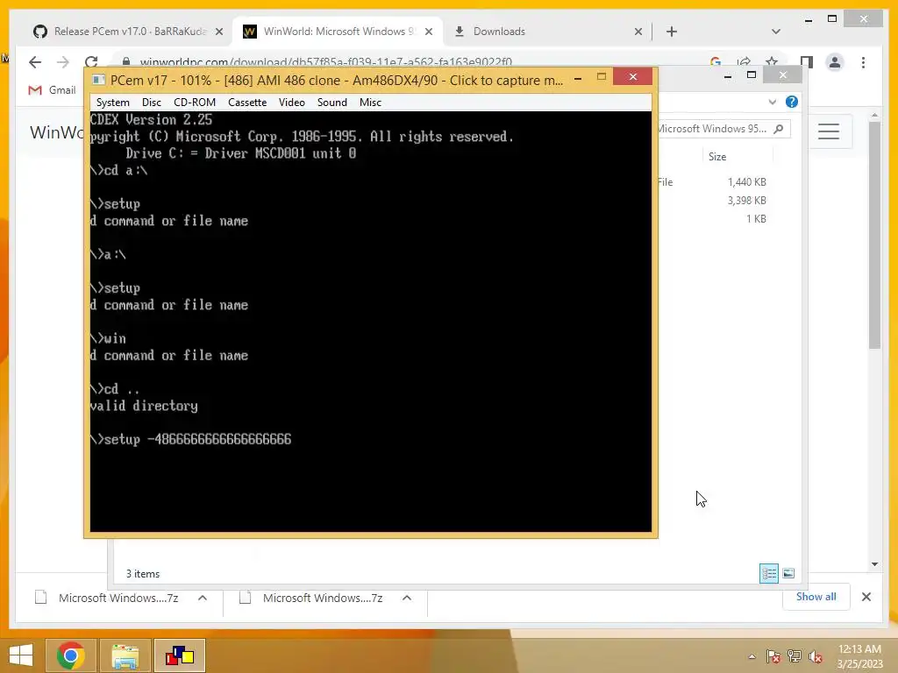Open the Action Center flag icon
Viewport: 898px width, 673px height.
click(773, 656)
